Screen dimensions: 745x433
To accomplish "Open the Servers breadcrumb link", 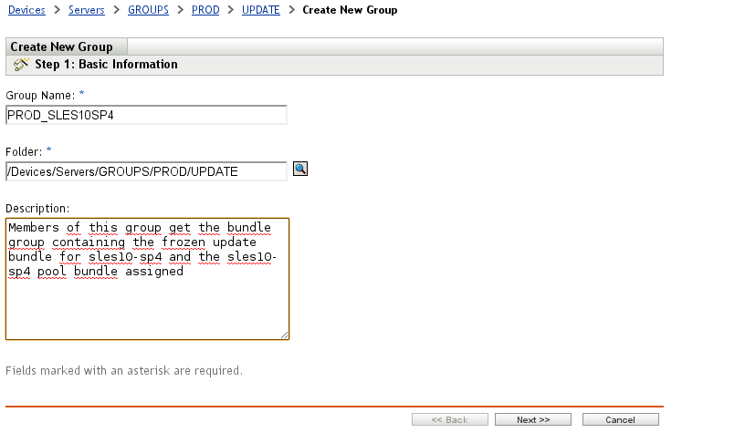I will [87, 10].
